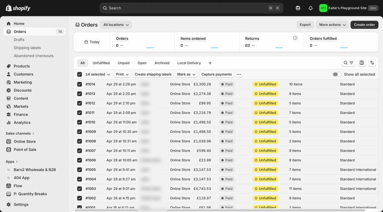The height and width of the screenshot is (212, 383).
Task: Click the Home icon in sidebar
Action: point(9,24)
